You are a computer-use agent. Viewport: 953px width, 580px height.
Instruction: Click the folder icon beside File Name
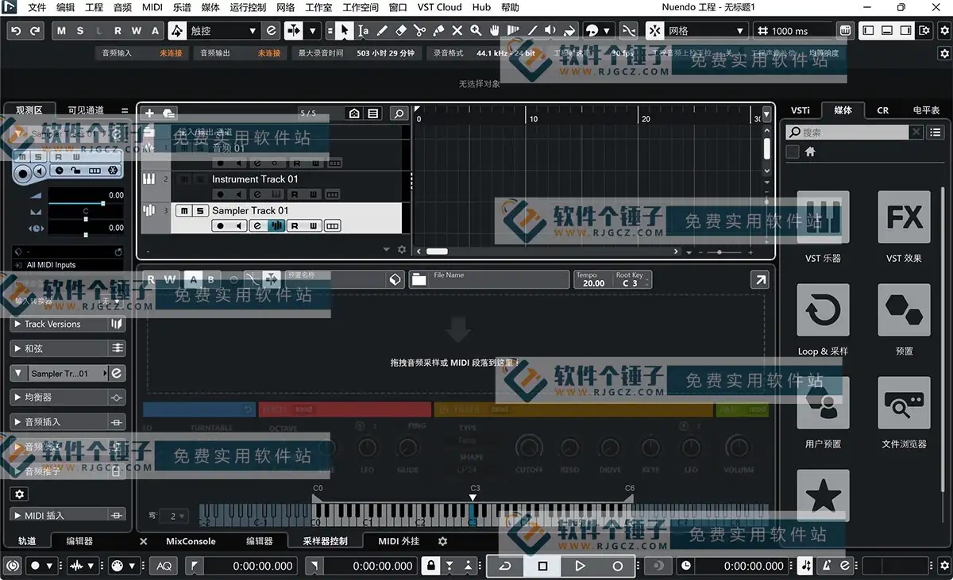point(419,279)
